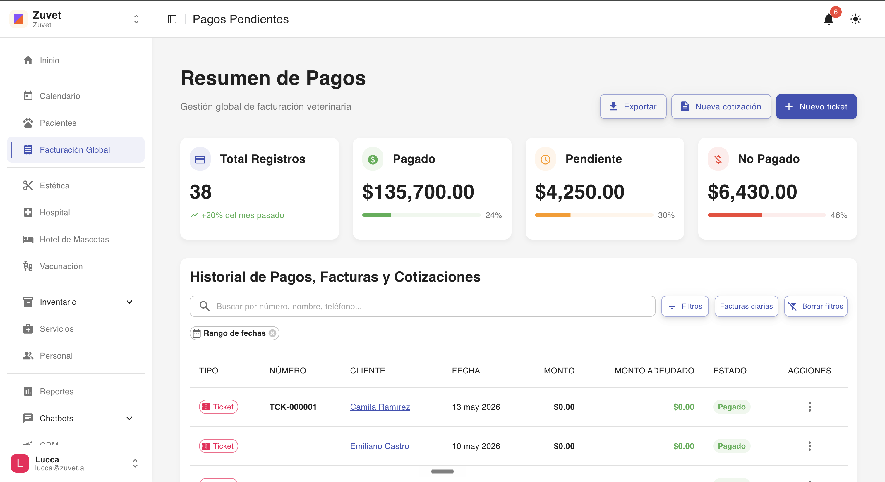
Task: Expand the Chatbots chevron
Action: coord(129,418)
